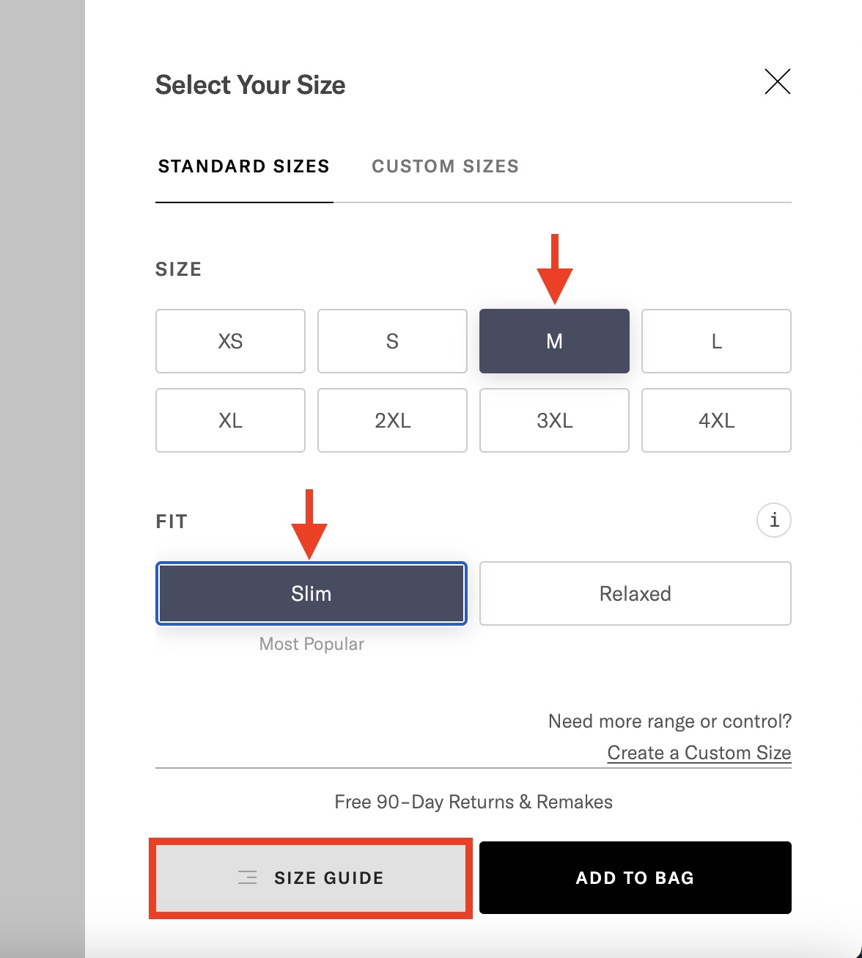Pick size 4XL
Image resolution: width=862 pixels, height=958 pixels.
tap(716, 420)
